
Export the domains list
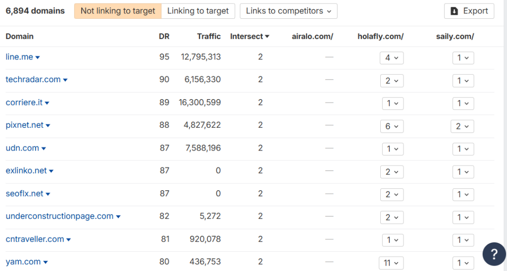coord(469,11)
